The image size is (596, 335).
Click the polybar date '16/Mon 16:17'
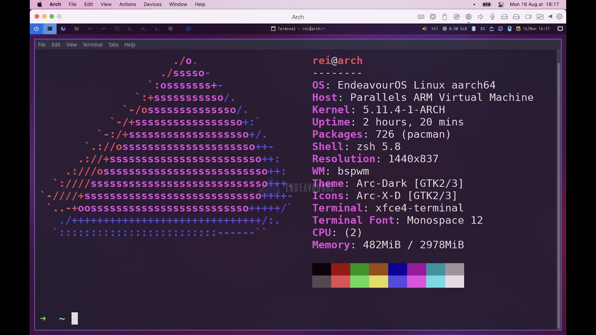coord(536,28)
